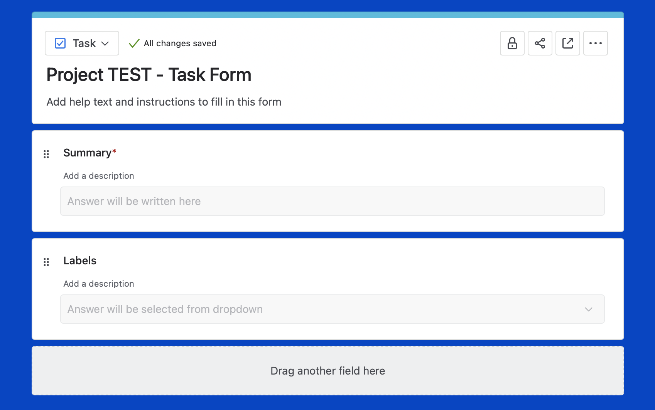Image resolution: width=655 pixels, height=410 pixels.
Task: Grab the Summary field drag handle
Action: click(x=46, y=154)
